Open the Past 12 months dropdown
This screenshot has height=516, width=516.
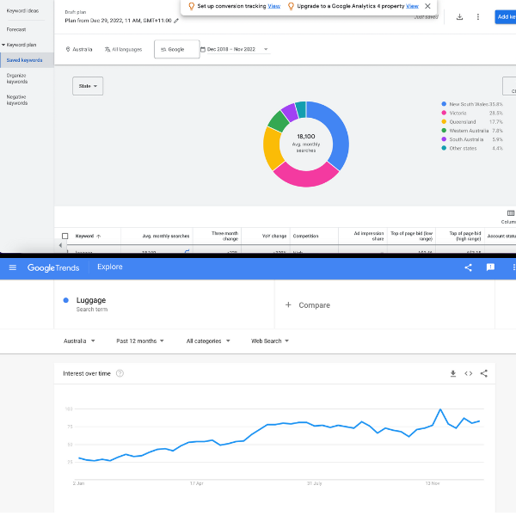(x=140, y=341)
